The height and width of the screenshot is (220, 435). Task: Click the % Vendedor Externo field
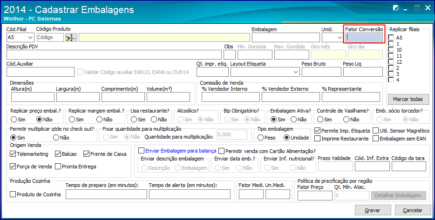pos(291,97)
